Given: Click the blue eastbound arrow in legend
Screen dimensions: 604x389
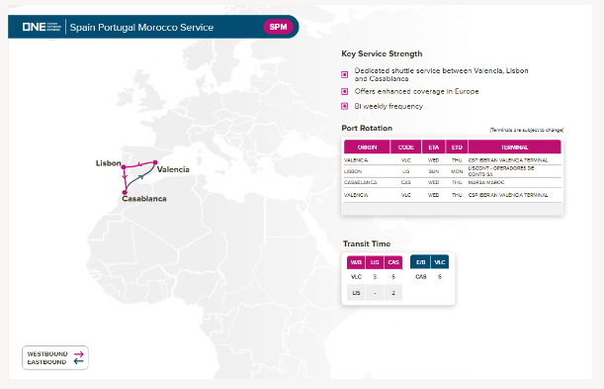Looking at the screenshot, I should pos(78,361).
